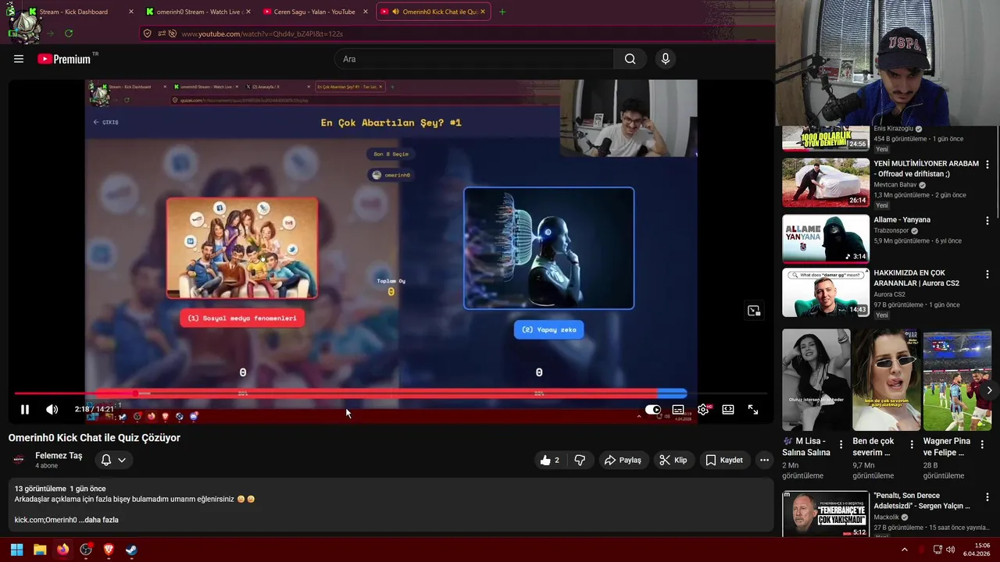Click Felemez Taş channel avatar
Screen dimensions: 1000x562
19,460
